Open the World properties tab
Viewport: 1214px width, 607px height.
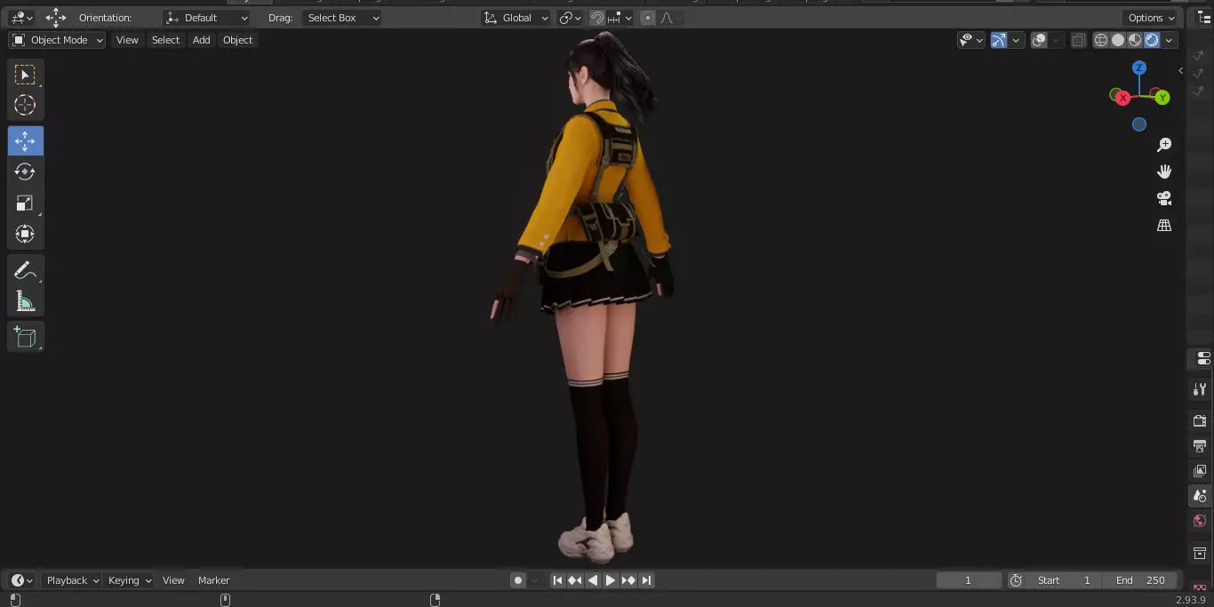pos(1200,521)
